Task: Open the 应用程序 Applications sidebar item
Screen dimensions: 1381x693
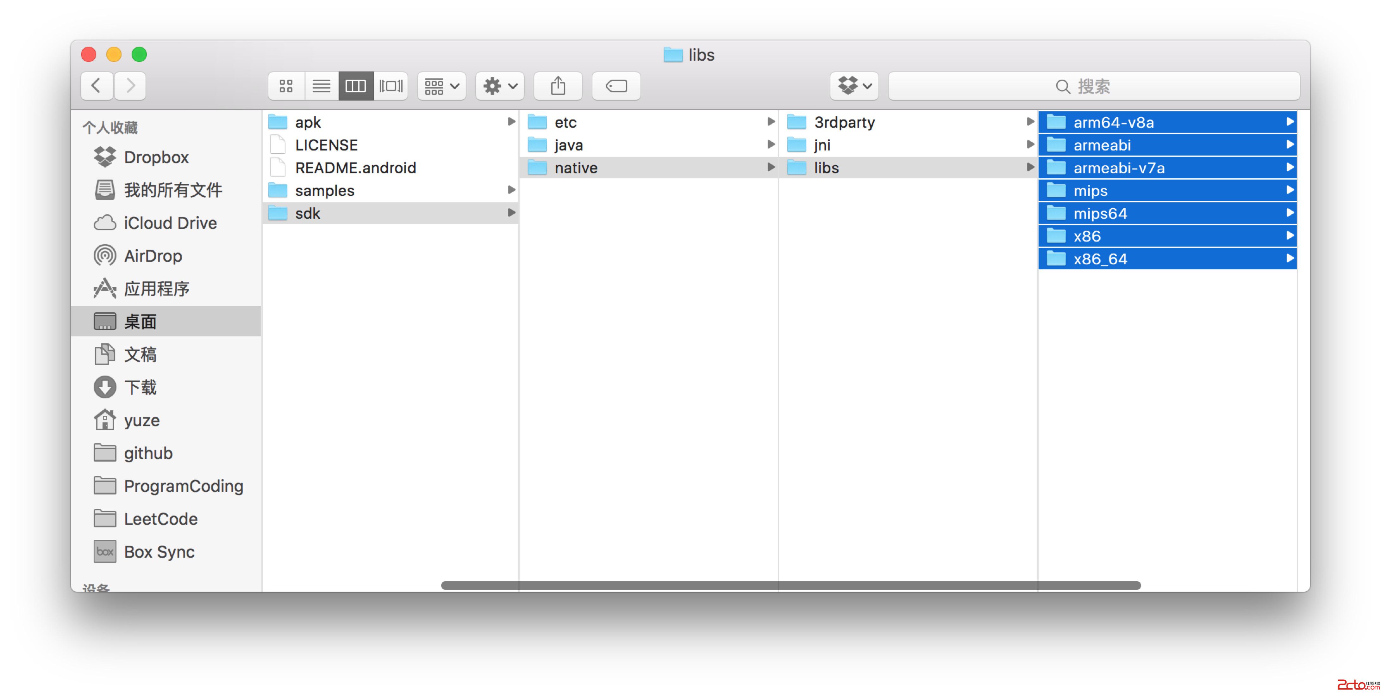Action: click(157, 289)
